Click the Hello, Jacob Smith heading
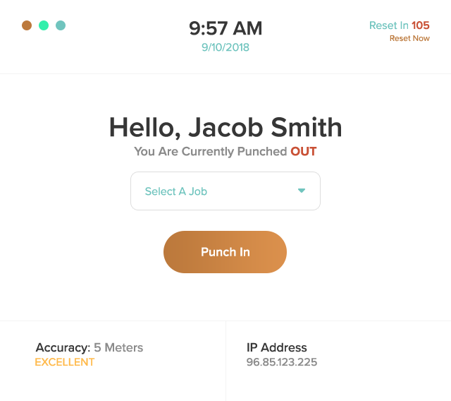 [x=225, y=128]
